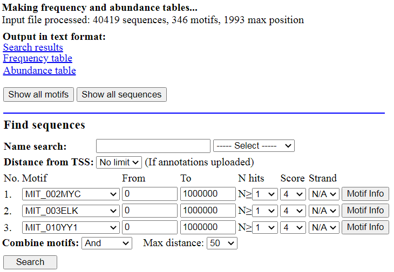394x272 pixels.
Task: Open the Abundance table link
Action: tap(39, 71)
